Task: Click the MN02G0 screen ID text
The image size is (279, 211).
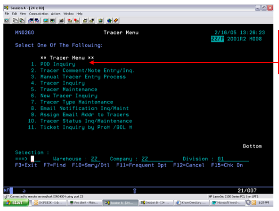Action: click(x=25, y=33)
